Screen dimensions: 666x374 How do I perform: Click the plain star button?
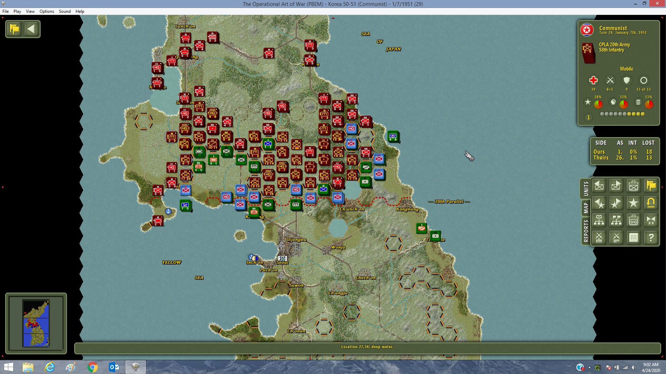(x=634, y=203)
